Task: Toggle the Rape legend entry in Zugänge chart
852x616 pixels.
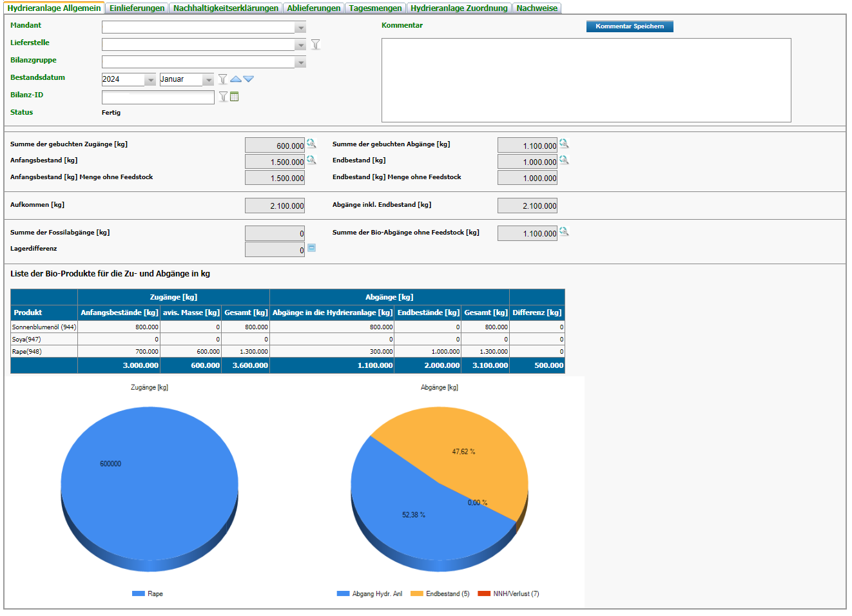Action: [148, 594]
